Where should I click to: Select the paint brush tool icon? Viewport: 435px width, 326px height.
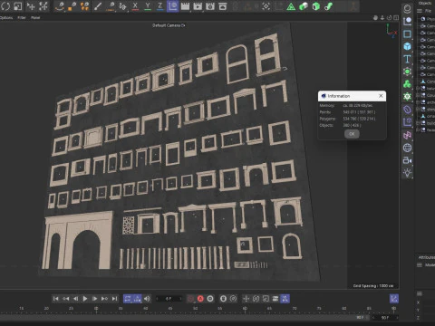[x=97, y=6]
